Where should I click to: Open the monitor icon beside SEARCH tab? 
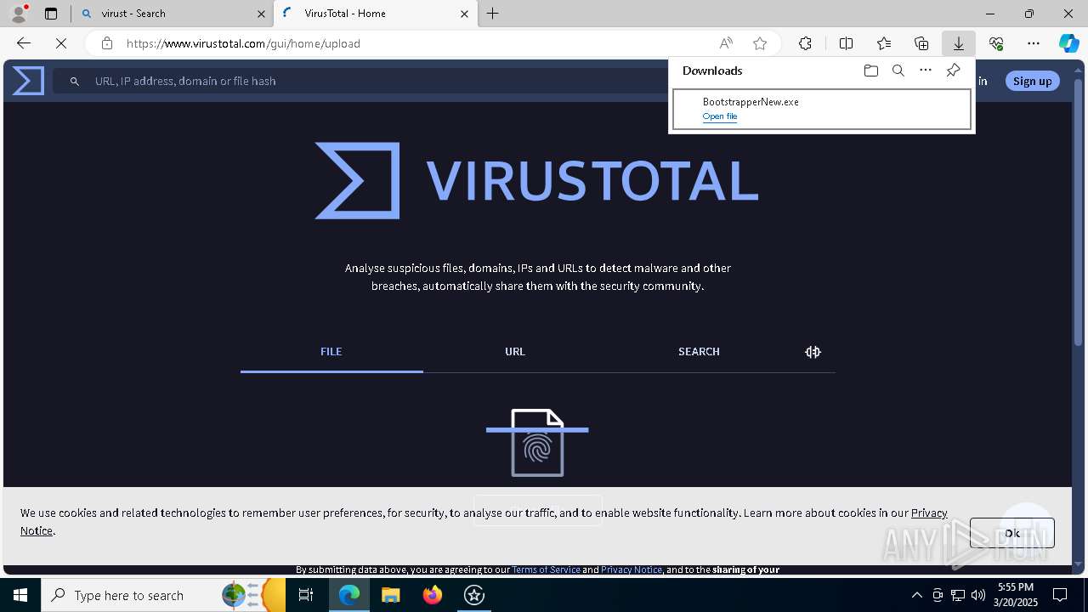[813, 352]
